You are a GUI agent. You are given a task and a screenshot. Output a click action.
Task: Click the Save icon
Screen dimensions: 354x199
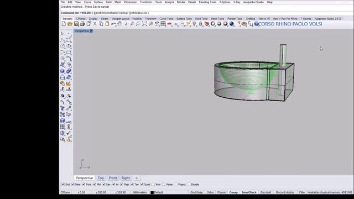tap(76, 24)
